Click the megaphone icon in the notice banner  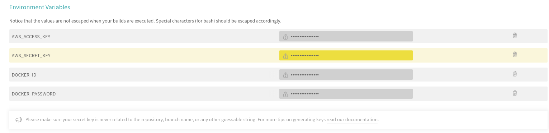tap(18, 120)
